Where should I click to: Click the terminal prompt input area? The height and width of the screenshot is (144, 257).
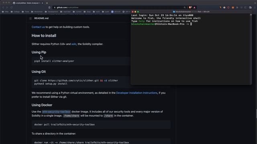point(191,24)
